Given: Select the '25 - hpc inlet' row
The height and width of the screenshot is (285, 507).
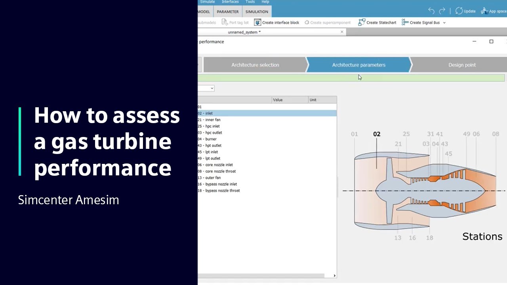Looking at the screenshot, I should click(267, 126).
